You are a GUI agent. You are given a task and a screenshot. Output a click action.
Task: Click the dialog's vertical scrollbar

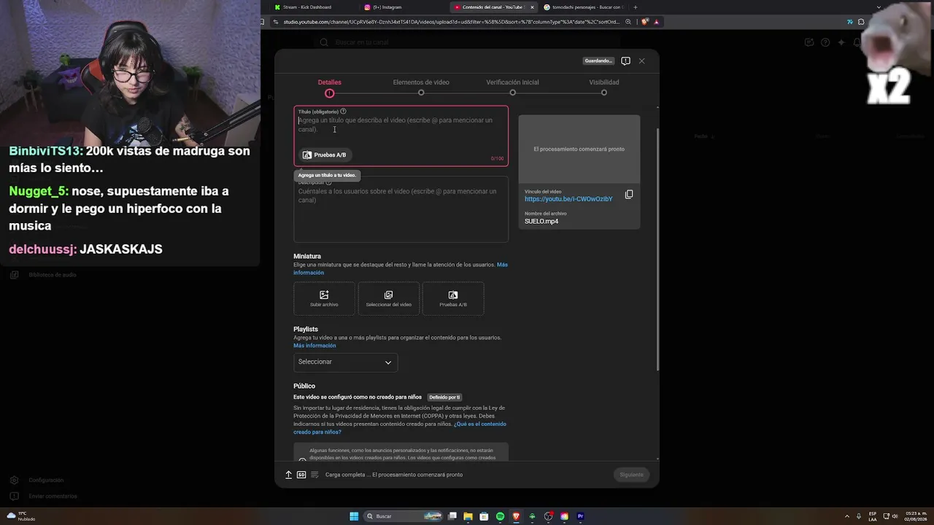[658, 248]
